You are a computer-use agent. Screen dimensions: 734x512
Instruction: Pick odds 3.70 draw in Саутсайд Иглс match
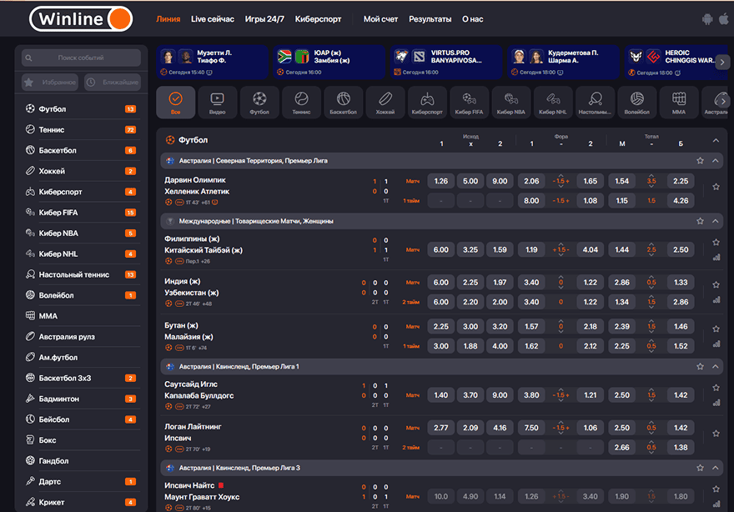coord(470,395)
